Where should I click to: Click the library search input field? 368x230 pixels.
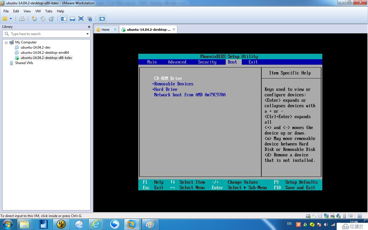[x=46, y=34]
